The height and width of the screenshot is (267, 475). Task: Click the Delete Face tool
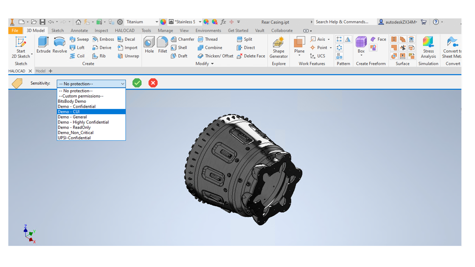251,56
